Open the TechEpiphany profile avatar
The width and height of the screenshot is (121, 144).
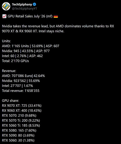6,6
